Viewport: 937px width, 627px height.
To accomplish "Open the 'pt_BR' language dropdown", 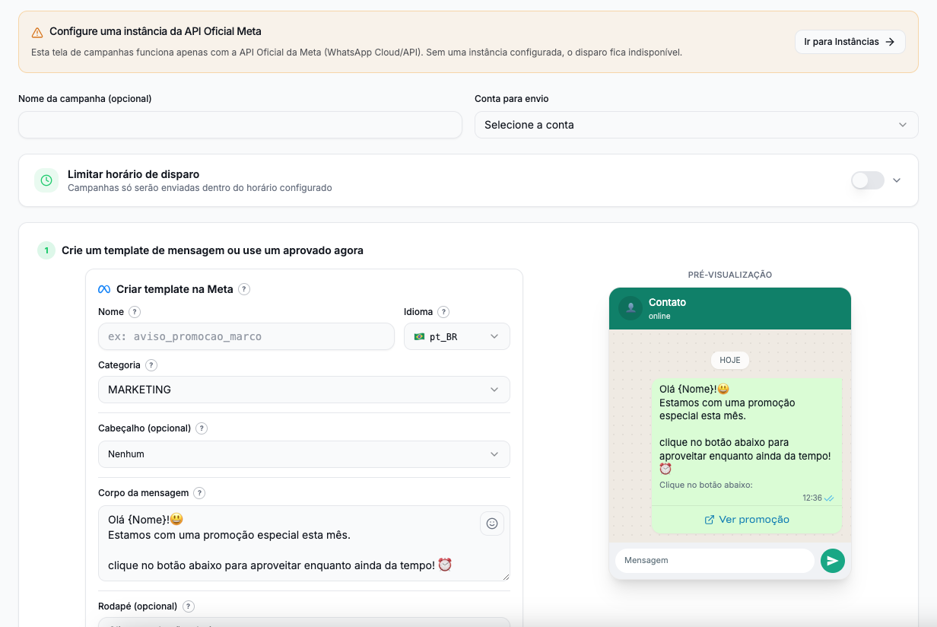I will (x=457, y=336).
